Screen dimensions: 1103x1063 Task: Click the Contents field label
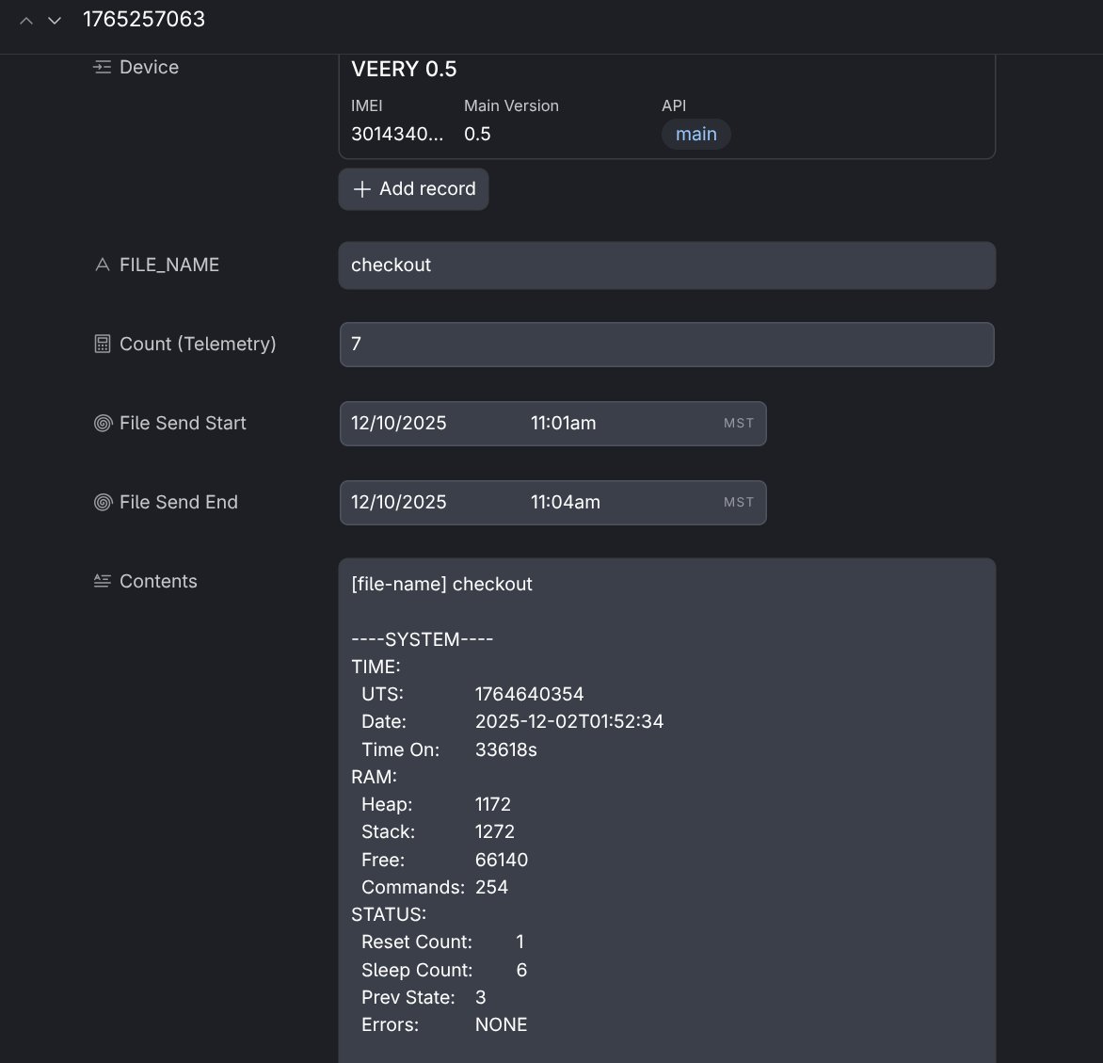tap(158, 581)
